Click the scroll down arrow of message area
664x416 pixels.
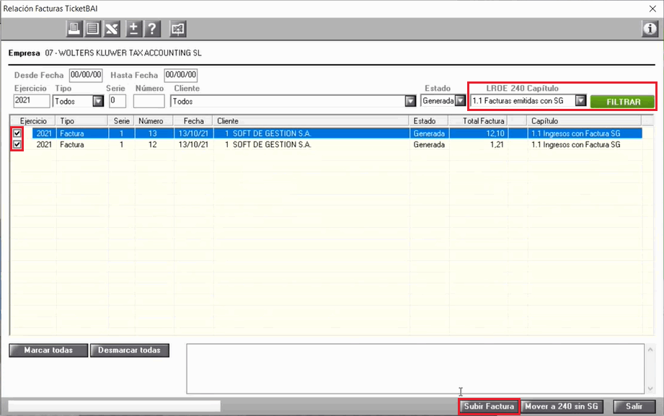click(650, 389)
